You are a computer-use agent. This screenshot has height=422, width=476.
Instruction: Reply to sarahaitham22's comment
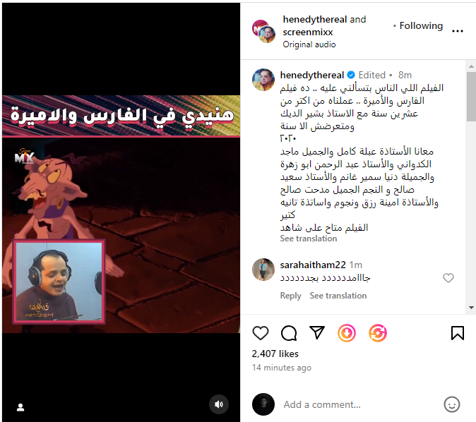coord(290,296)
